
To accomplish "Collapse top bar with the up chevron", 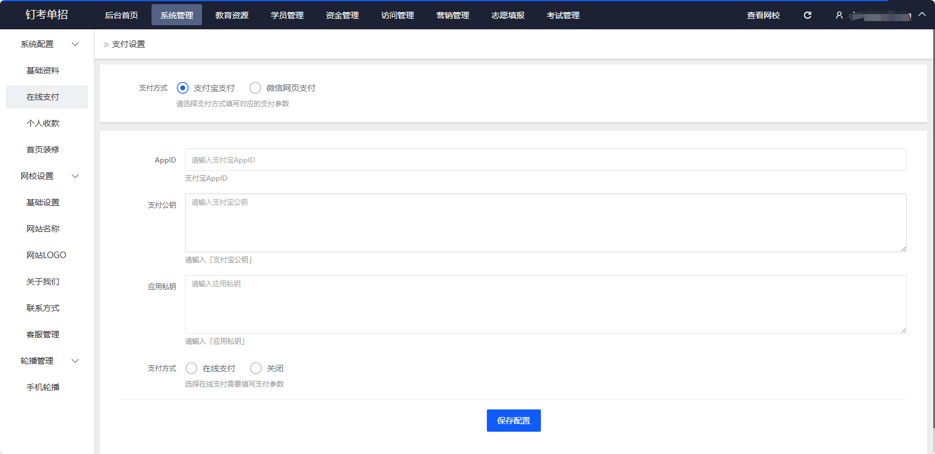I will click(x=922, y=15).
